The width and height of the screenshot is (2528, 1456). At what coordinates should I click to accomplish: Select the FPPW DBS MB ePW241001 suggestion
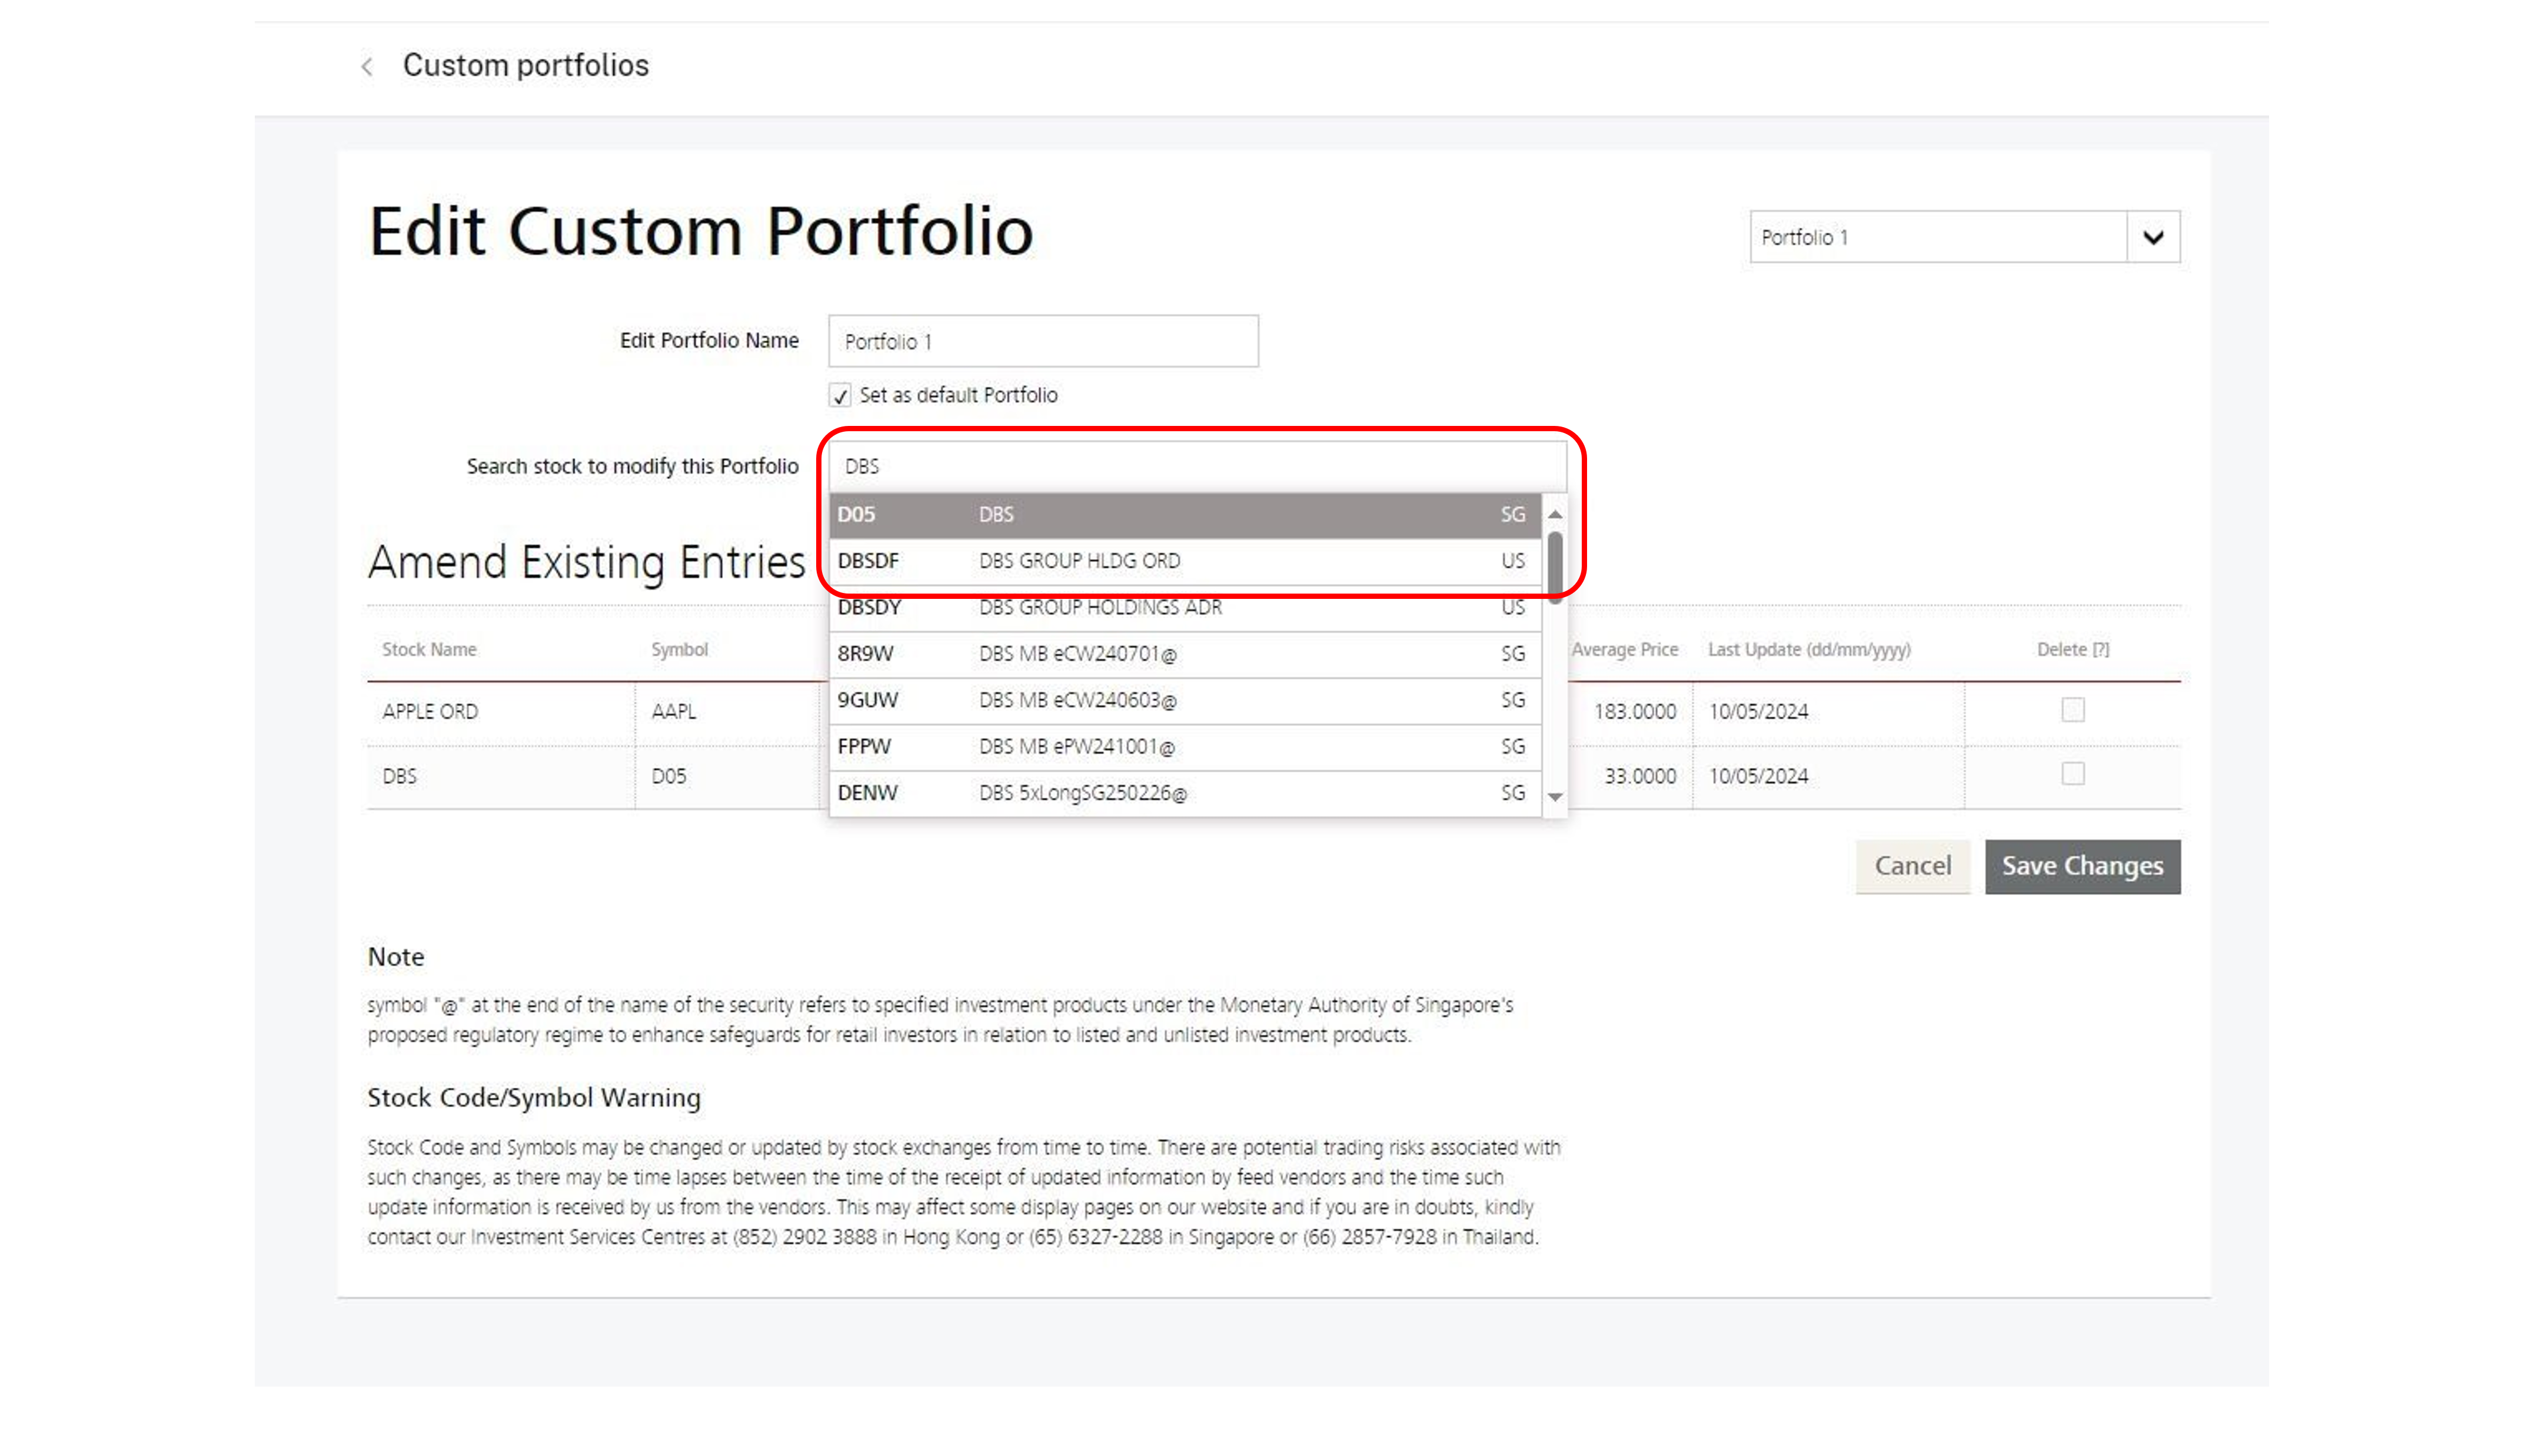[x=1184, y=747]
